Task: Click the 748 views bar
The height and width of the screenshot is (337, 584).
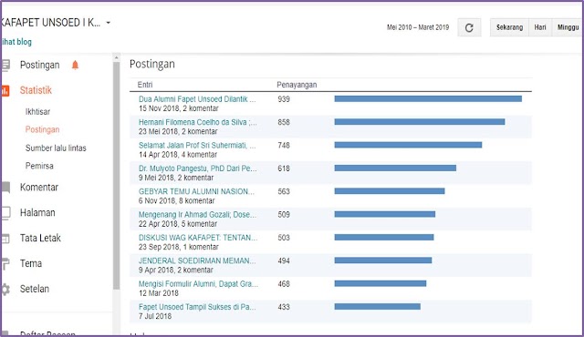Action: tap(408, 145)
